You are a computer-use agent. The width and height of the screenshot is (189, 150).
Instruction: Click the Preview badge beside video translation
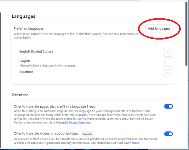click(87, 134)
